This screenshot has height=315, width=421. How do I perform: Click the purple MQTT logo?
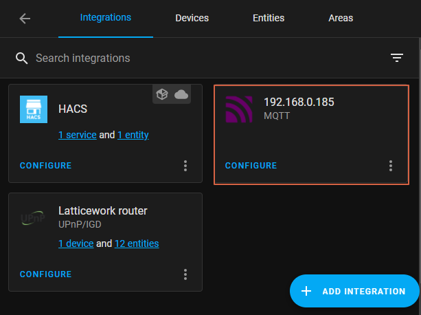tap(239, 109)
